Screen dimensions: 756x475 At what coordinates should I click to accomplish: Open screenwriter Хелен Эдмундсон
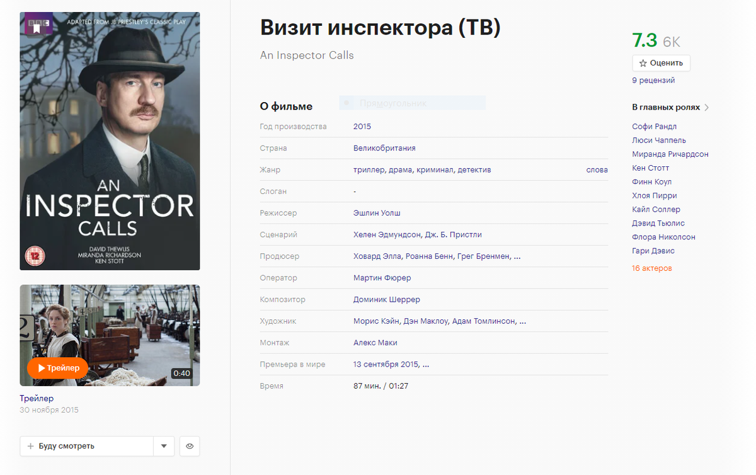pyautogui.click(x=386, y=235)
